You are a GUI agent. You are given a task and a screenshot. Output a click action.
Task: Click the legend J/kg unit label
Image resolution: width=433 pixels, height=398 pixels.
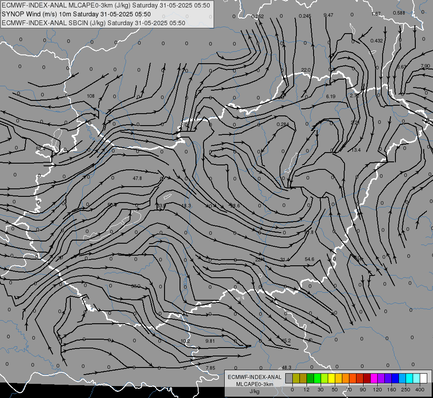pyautogui.click(x=255, y=391)
